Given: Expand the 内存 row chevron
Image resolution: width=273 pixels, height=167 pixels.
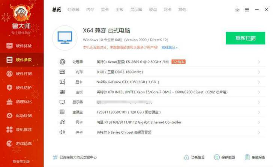Looking at the screenshot, I should pyautogui.click(x=259, y=72).
